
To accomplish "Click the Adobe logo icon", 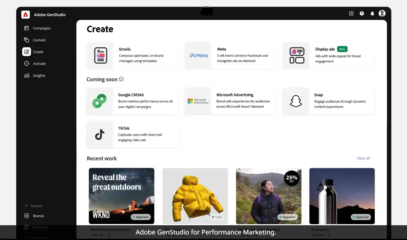I will coord(26,14).
